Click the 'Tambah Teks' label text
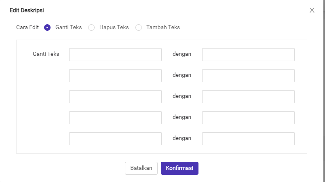325x182 pixels. tap(163, 28)
